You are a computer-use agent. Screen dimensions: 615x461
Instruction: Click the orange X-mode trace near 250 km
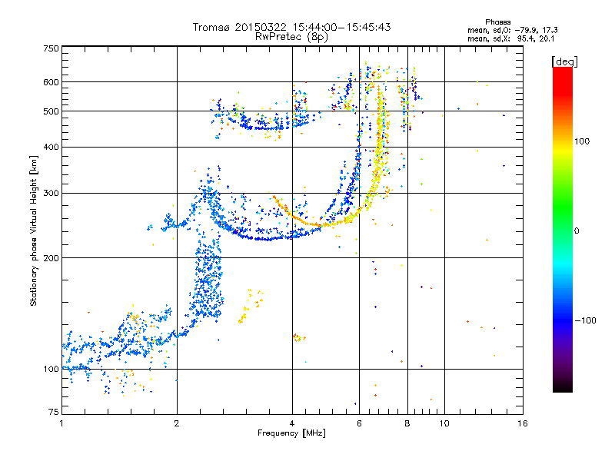317,225
